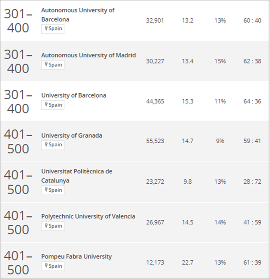This screenshot has height=279, width=270.
Task: Open the Polytechnic University of Valencia link
Action: [x=88, y=216]
